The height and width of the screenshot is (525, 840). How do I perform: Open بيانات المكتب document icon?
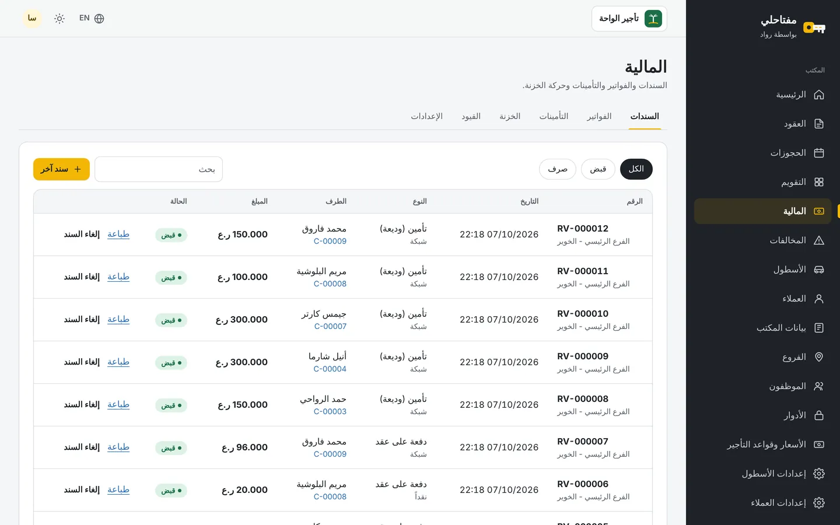819,328
